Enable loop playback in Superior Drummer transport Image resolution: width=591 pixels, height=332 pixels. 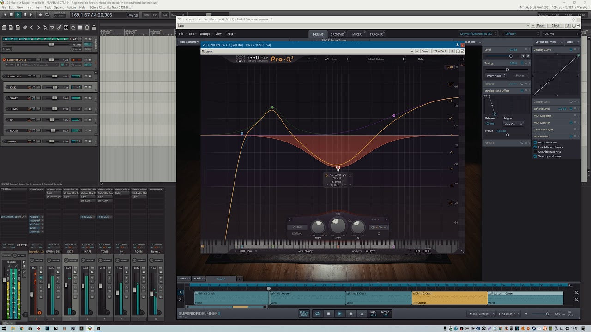tap(317, 314)
